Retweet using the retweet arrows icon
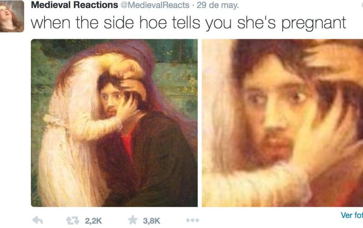 click(73, 220)
